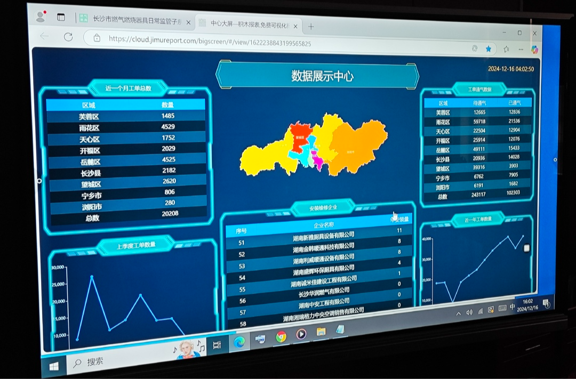Open the taskbar clock showing 16:02
The height and width of the screenshot is (379, 576).
pos(527,305)
